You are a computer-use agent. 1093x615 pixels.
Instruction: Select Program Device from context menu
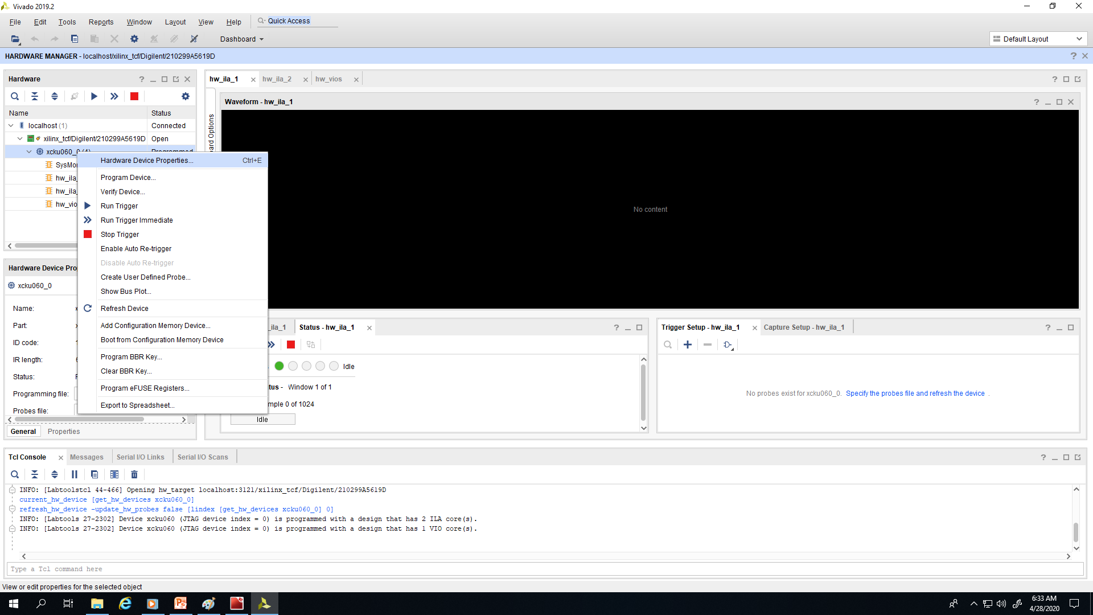172,178
